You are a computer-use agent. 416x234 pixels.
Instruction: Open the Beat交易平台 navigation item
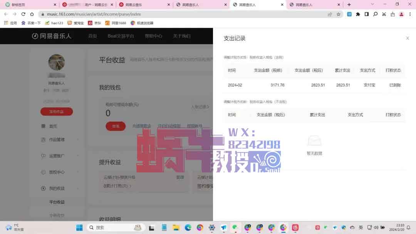[x=121, y=36]
